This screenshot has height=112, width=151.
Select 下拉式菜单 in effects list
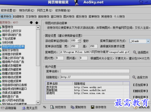(9, 39)
